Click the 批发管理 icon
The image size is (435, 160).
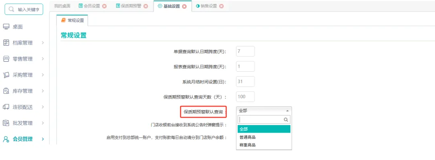click(6, 123)
